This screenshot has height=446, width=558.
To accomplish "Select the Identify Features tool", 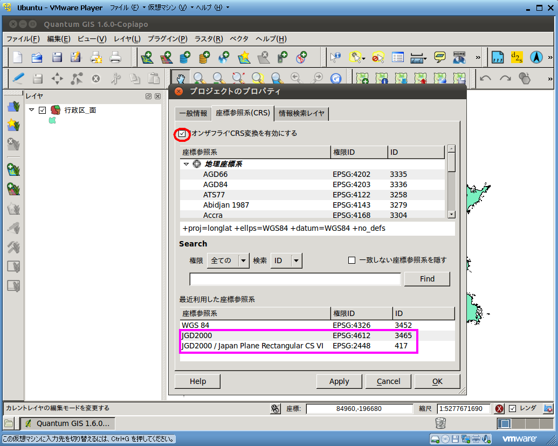I will [335, 57].
